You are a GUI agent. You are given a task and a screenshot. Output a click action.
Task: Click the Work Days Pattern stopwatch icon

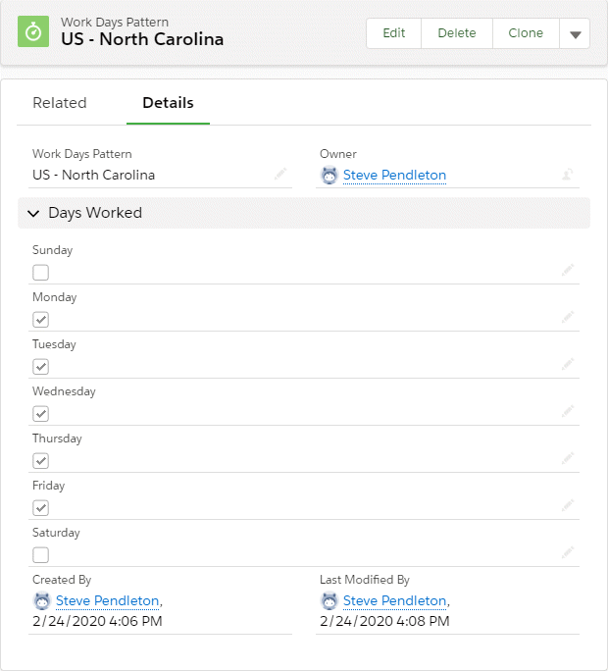click(34, 31)
